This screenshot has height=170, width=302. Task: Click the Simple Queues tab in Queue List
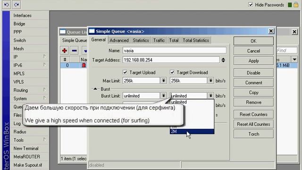(x=75, y=40)
